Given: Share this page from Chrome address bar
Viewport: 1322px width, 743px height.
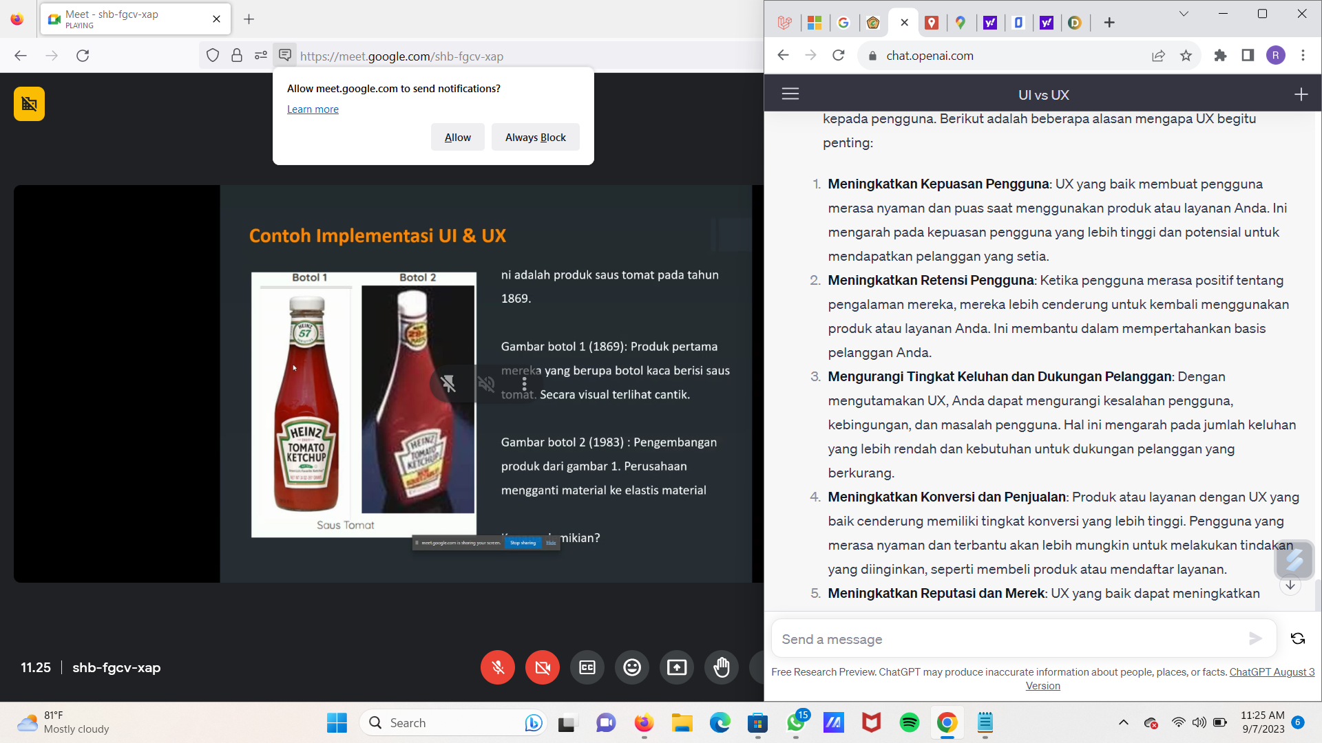Looking at the screenshot, I should coord(1158,56).
